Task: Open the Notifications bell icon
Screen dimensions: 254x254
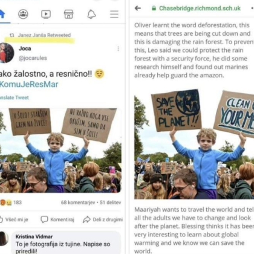Action: coord(91,14)
